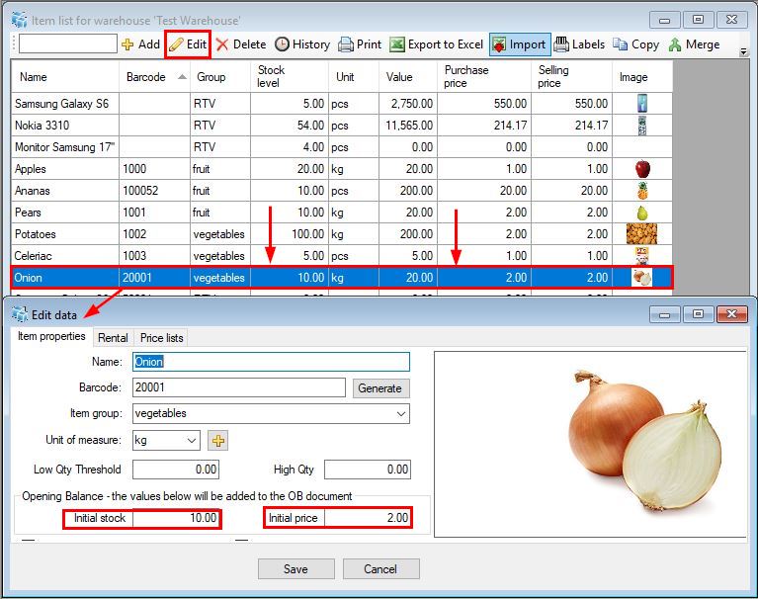This screenshot has width=758, height=599.
Task: Sort by the Stock level column header
Action: (x=290, y=76)
